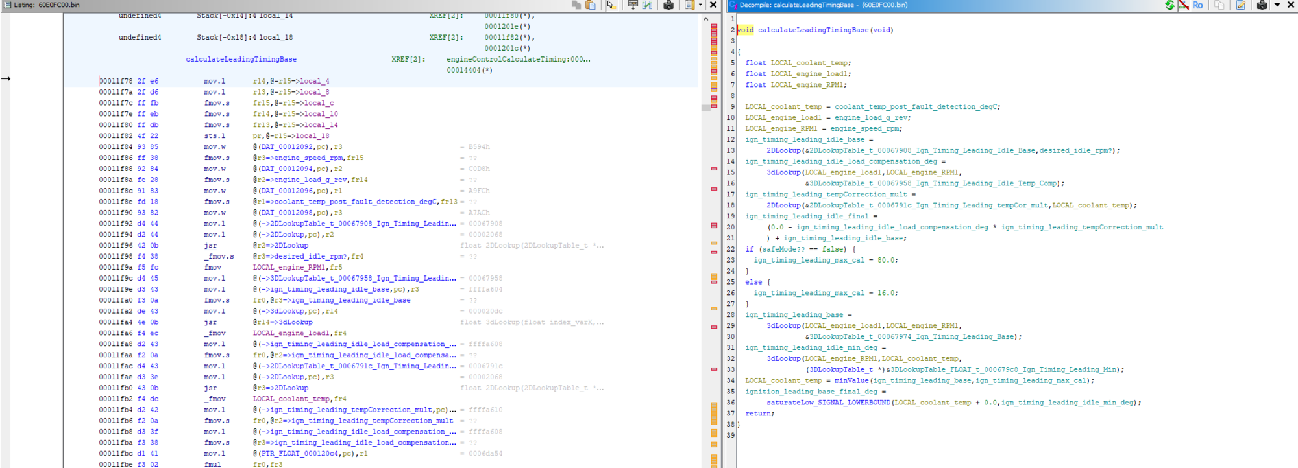The width and height of the screenshot is (1298, 468).
Task: Expand the dropdown arrow beside Listing margin icon
Action: click(700, 5)
